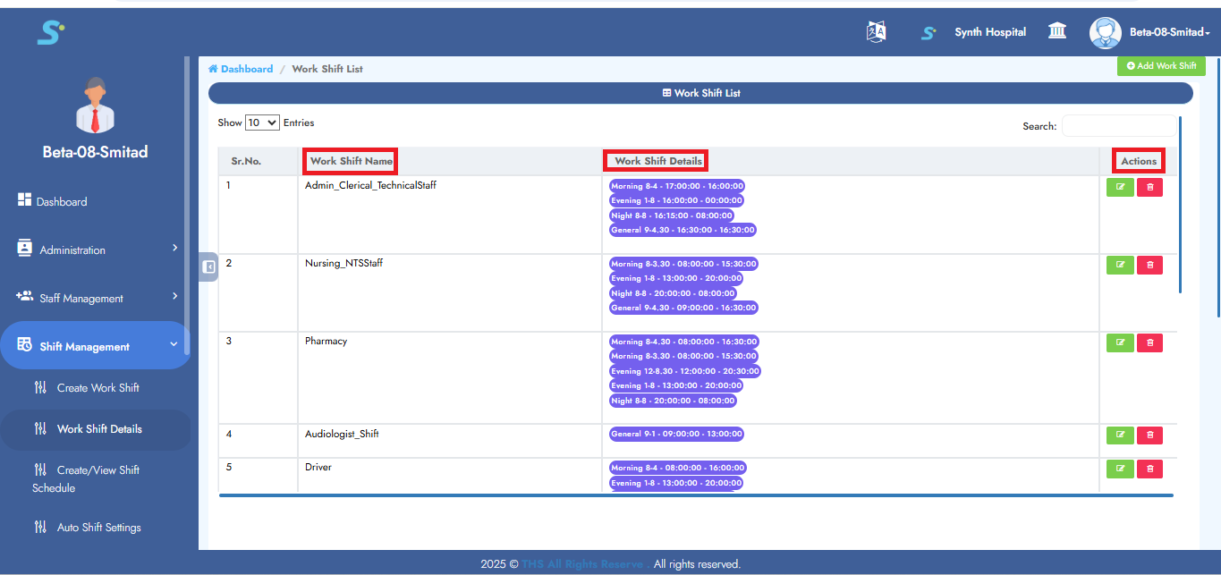Expand the Staff Management submenu

coord(96,299)
